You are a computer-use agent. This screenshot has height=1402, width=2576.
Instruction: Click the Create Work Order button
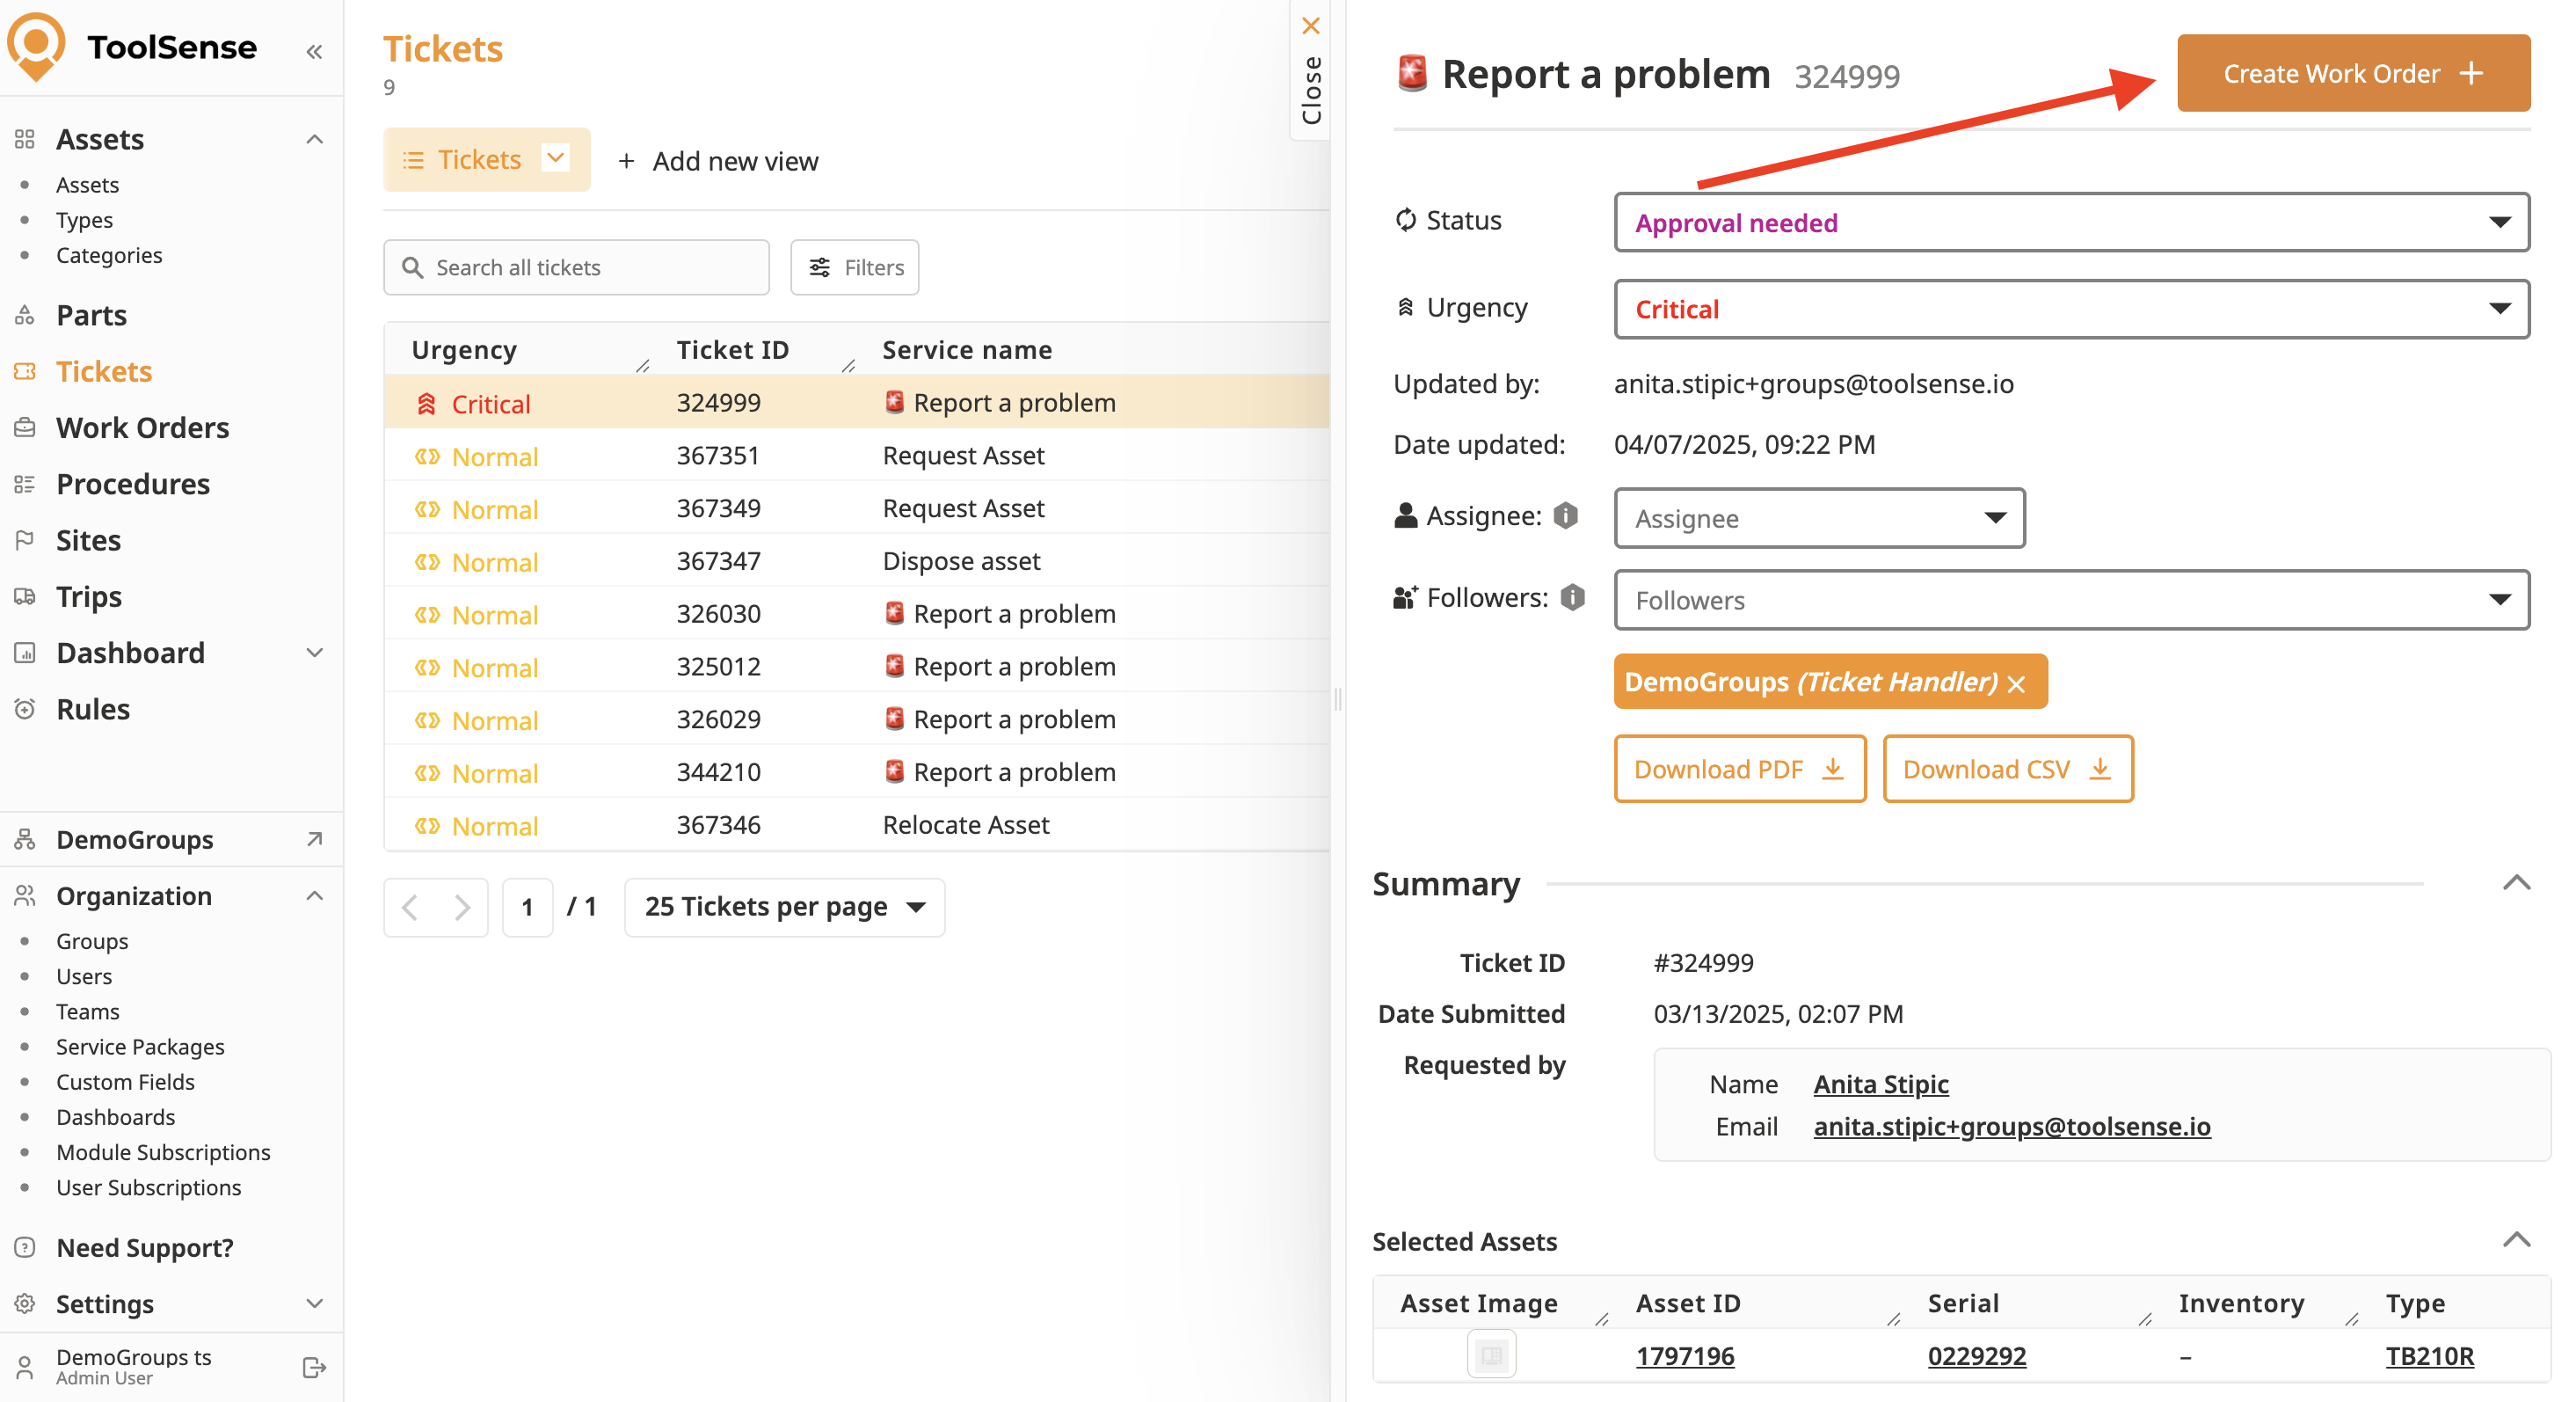click(2352, 73)
